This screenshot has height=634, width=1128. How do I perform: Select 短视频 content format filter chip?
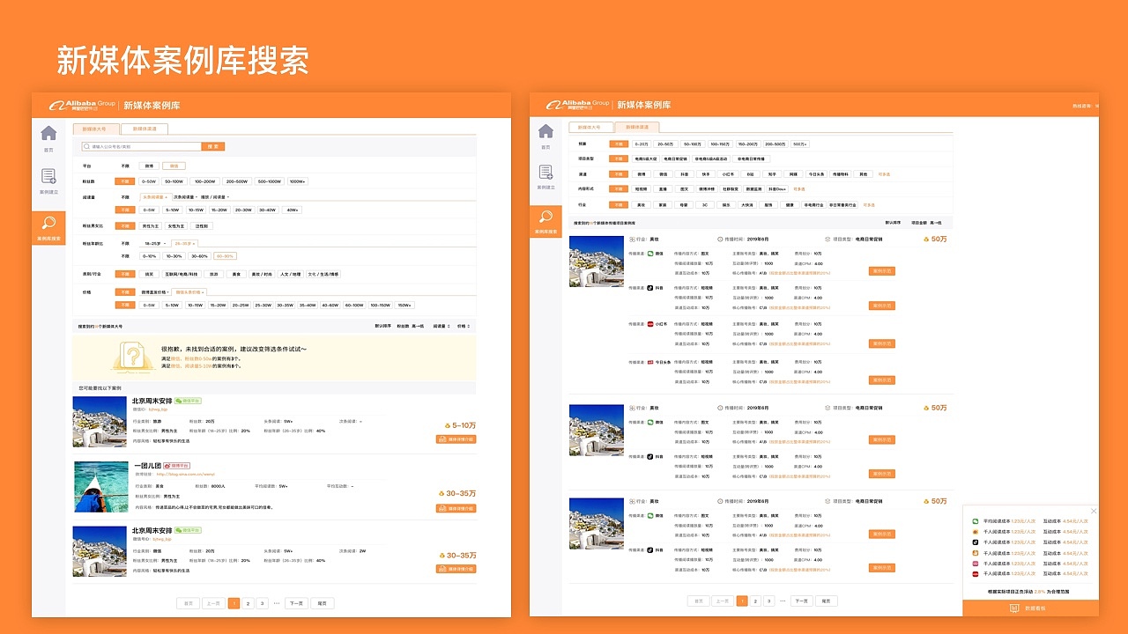pyautogui.click(x=641, y=189)
